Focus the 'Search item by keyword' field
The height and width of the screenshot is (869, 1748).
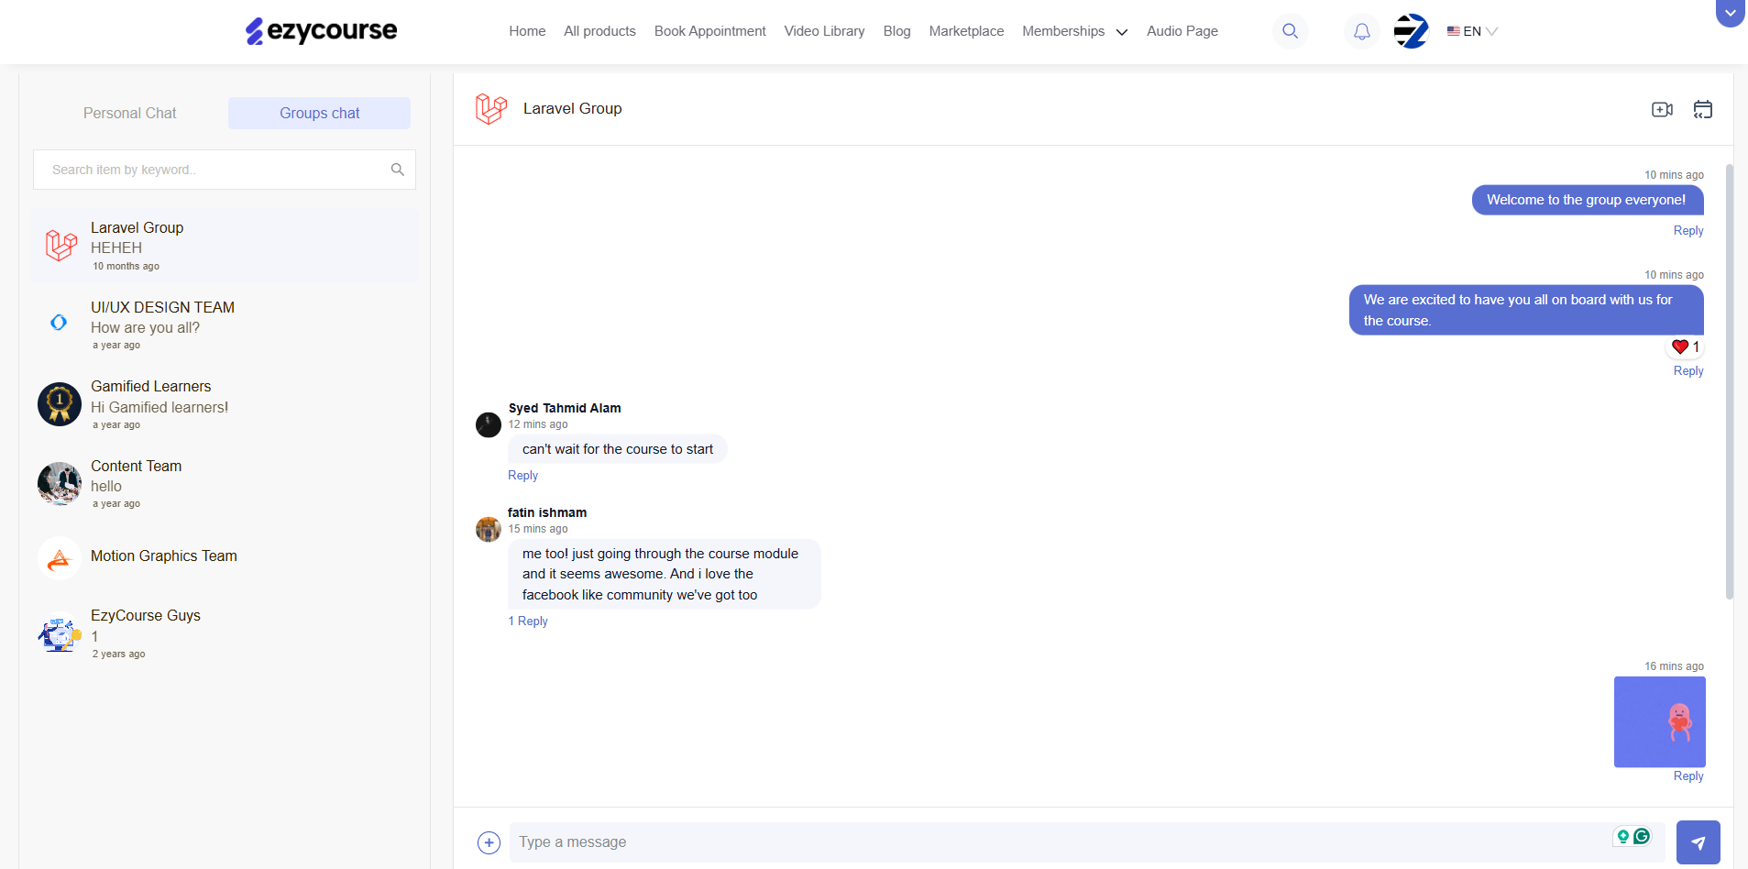click(x=225, y=170)
